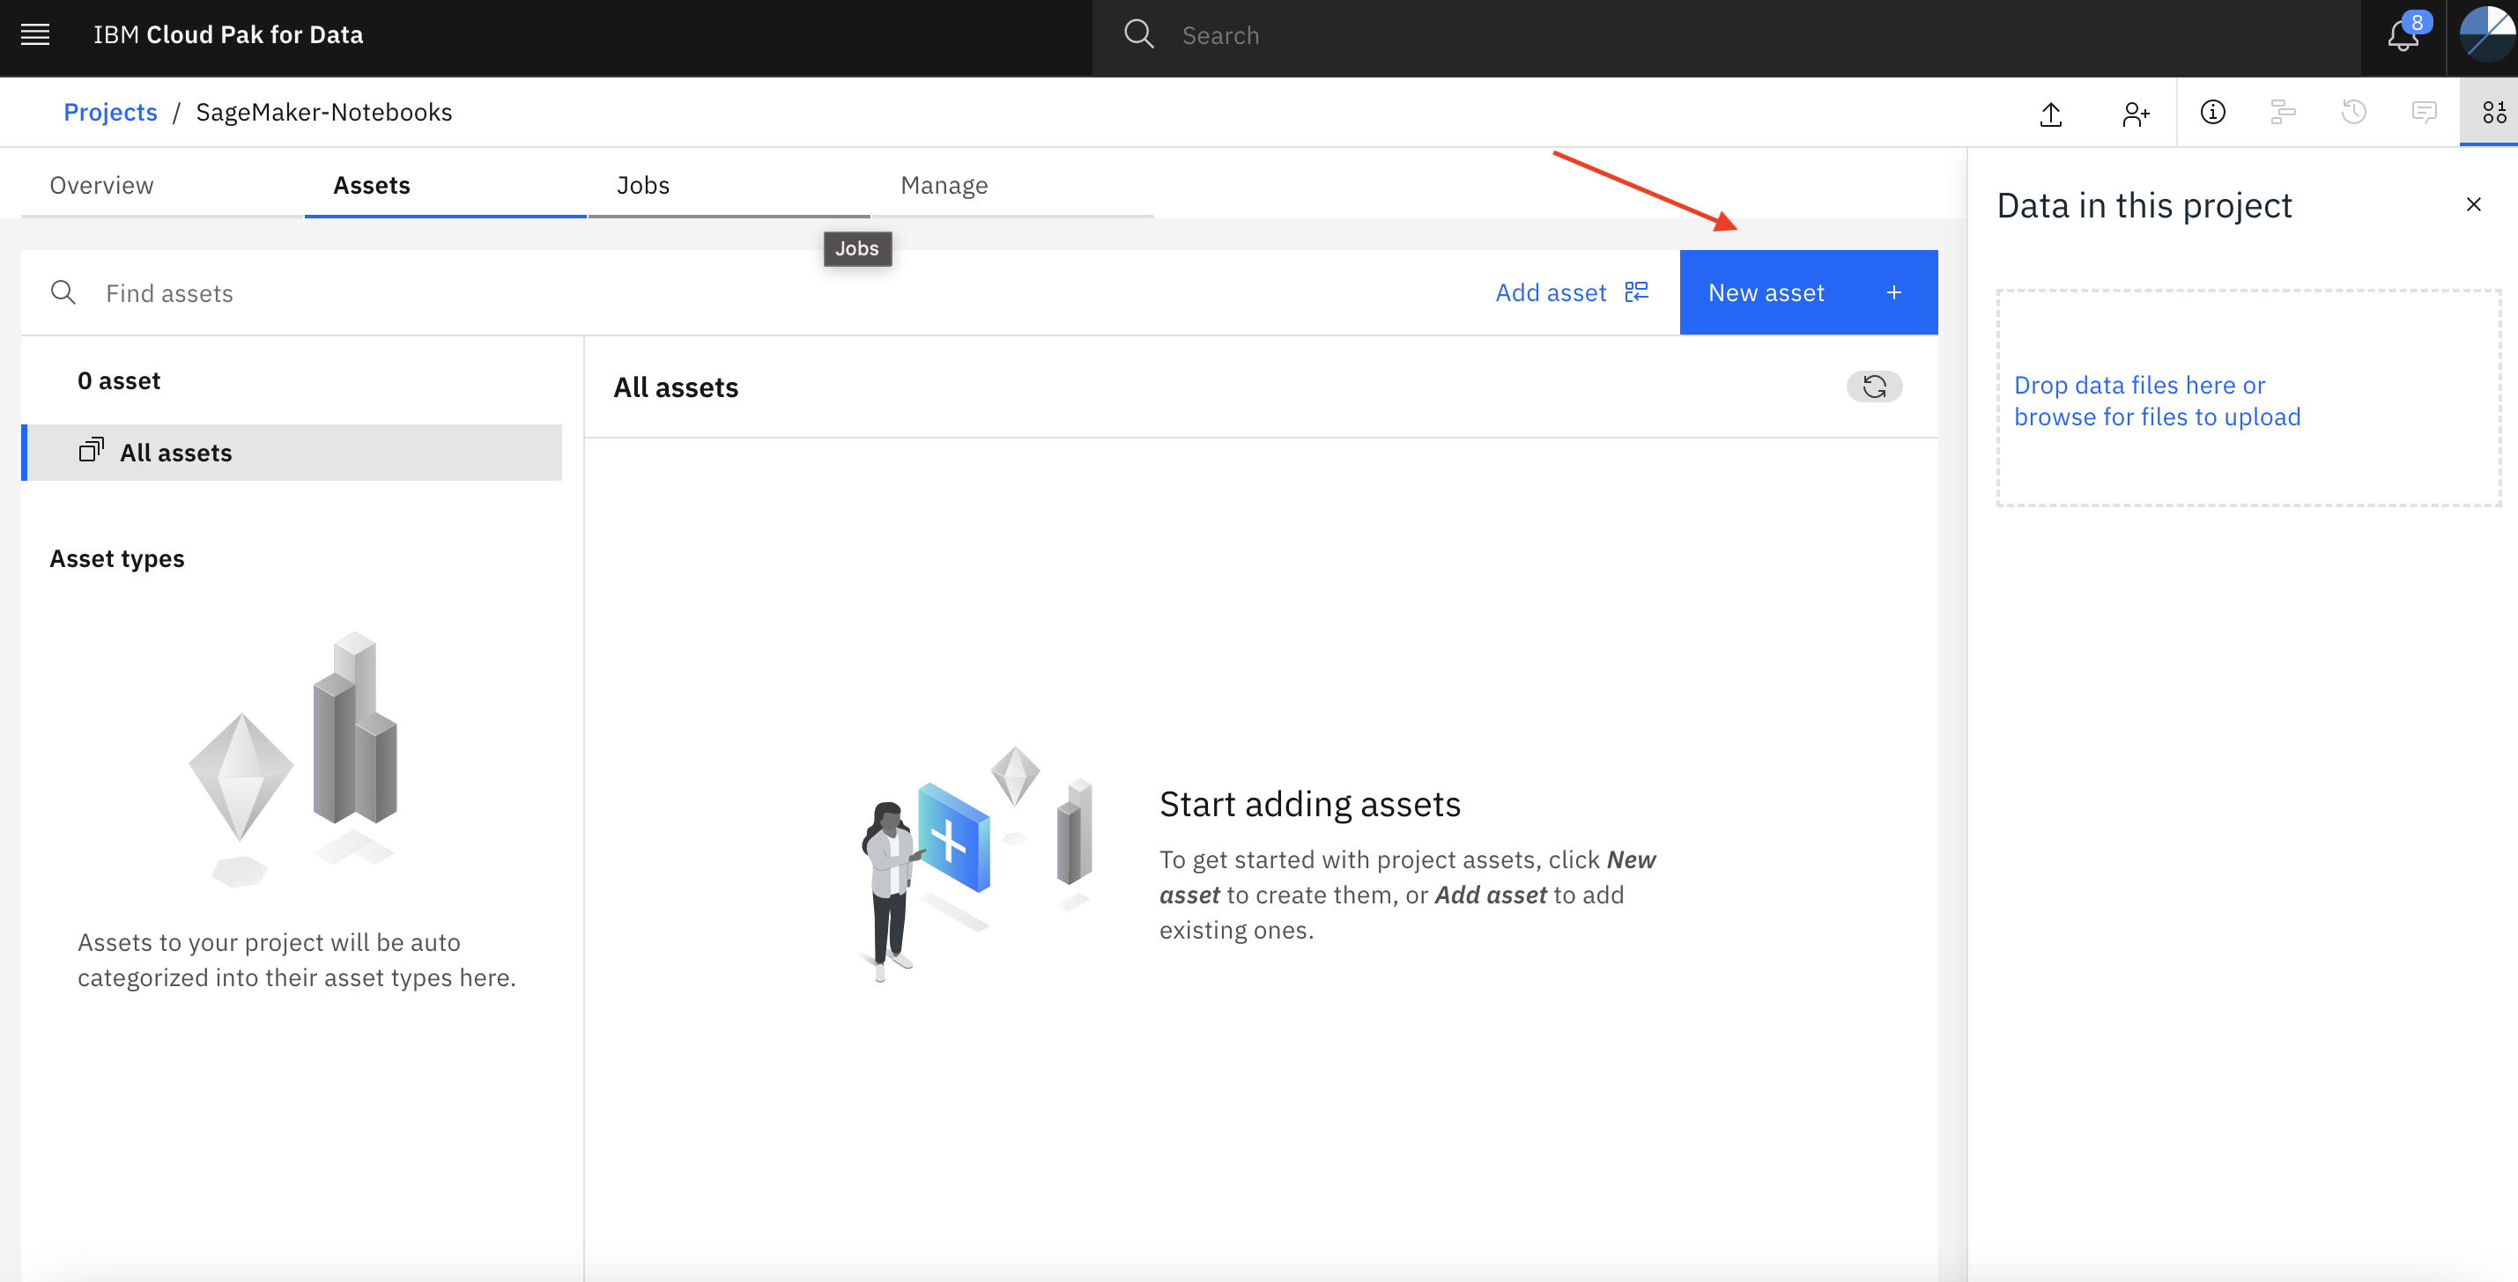Click the Projects breadcrumb link
Image resolution: width=2518 pixels, height=1282 pixels.
[110, 113]
